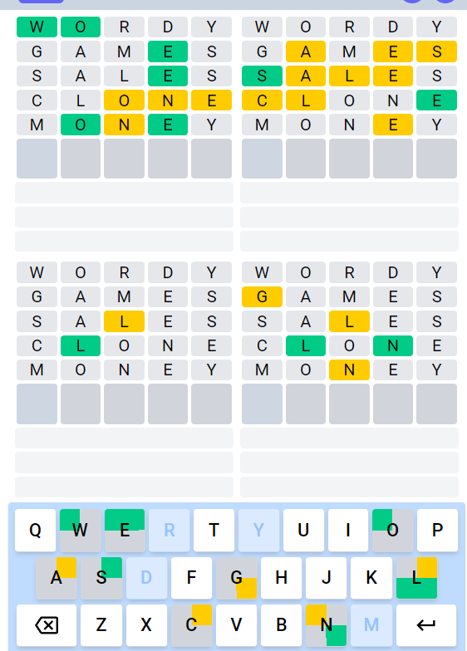The height and width of the screenshot is (651, 467).
Task: Click the enter arrow key
Action: pyautogui.click(x=426, y=625)
